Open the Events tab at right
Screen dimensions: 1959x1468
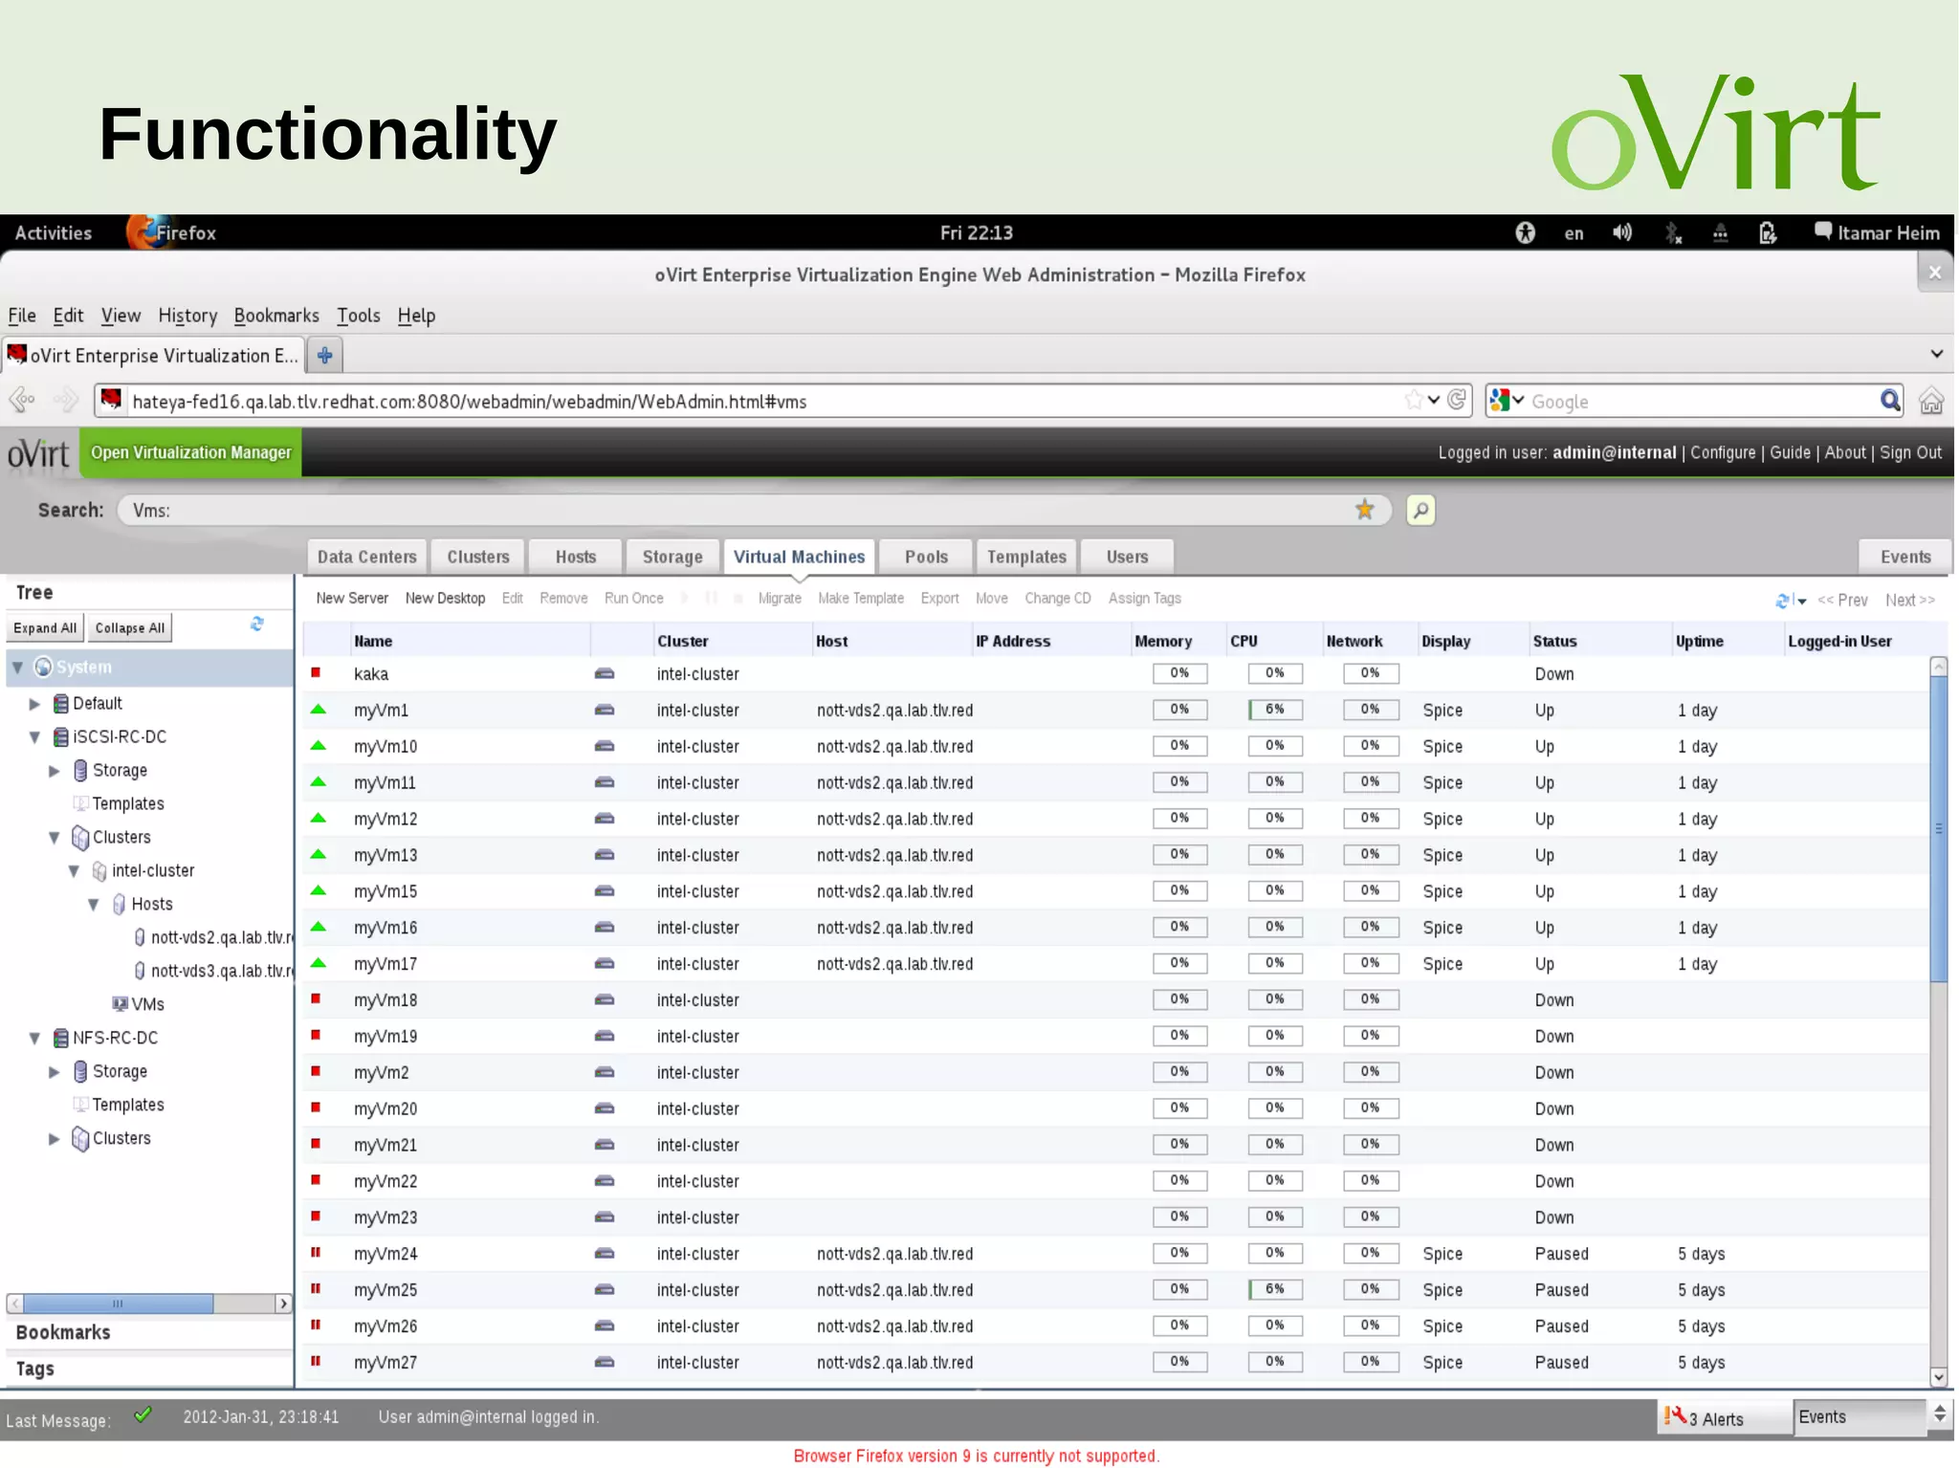coord(1905,557)
